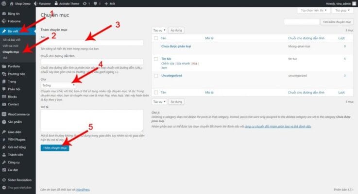Open the Howdy vina_admin account menu
This screenshot has height=194, width=358.
click(x=341, y=4)
